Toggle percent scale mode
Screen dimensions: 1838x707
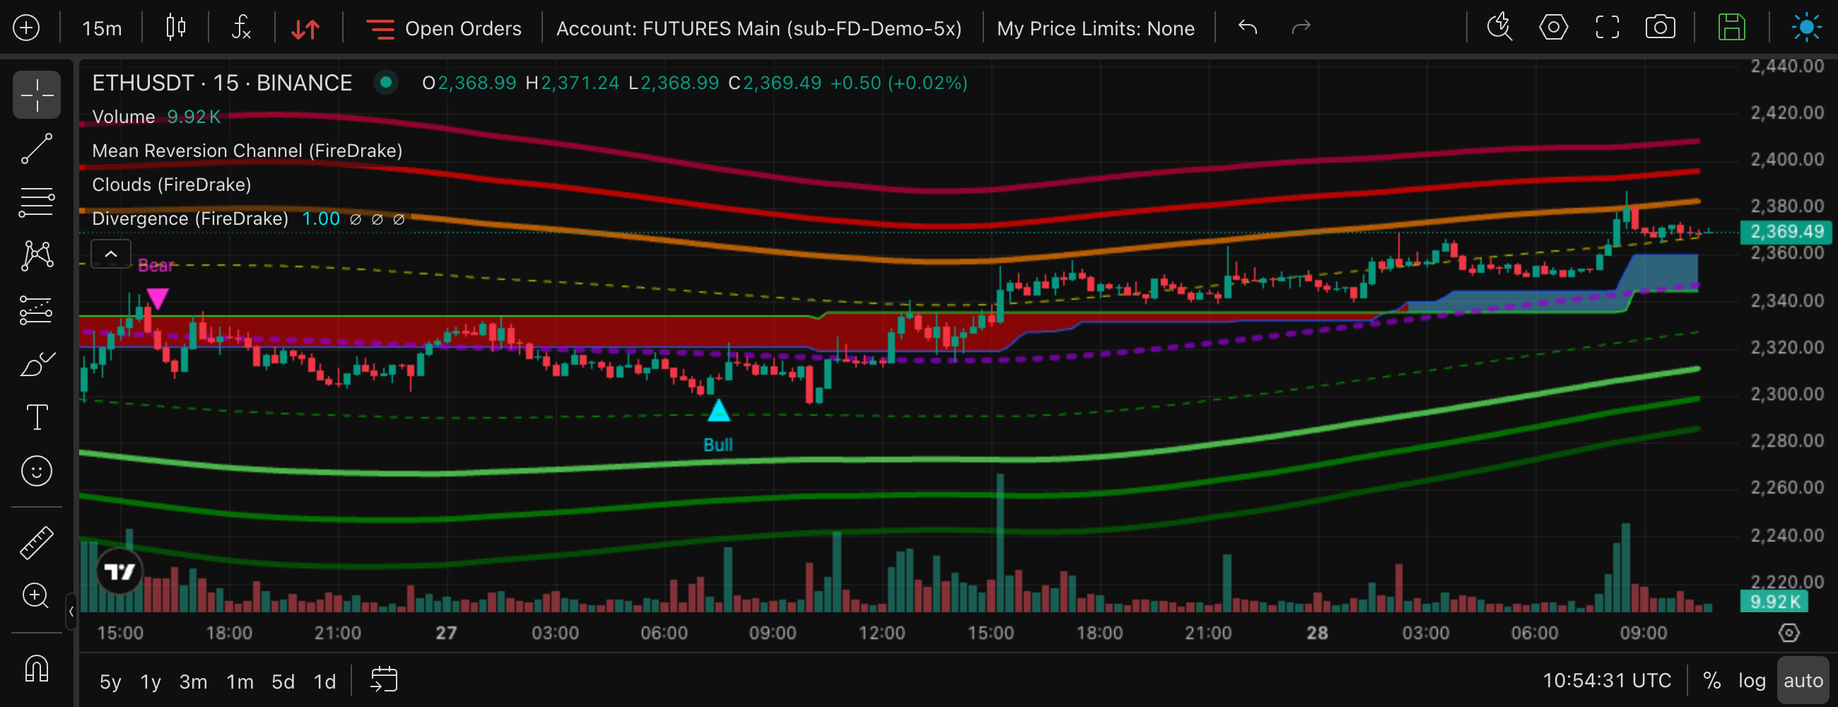[x=1711, y=681]
